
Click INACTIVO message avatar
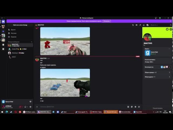pyautogui.click(x=37, y=60)
